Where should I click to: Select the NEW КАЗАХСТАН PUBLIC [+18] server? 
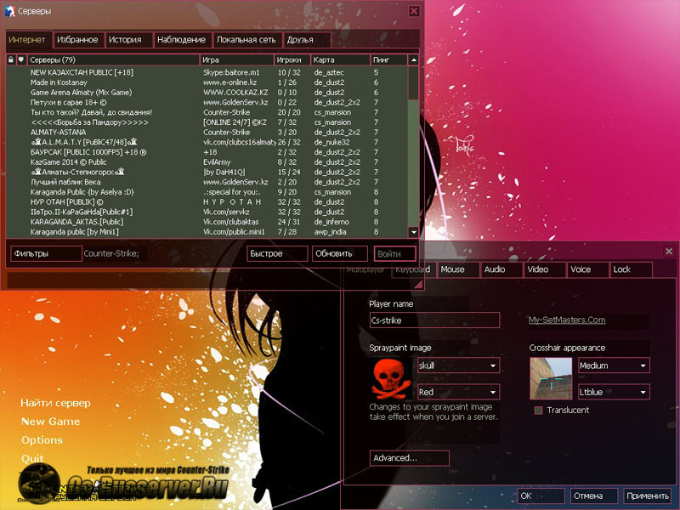click(207, 72)
